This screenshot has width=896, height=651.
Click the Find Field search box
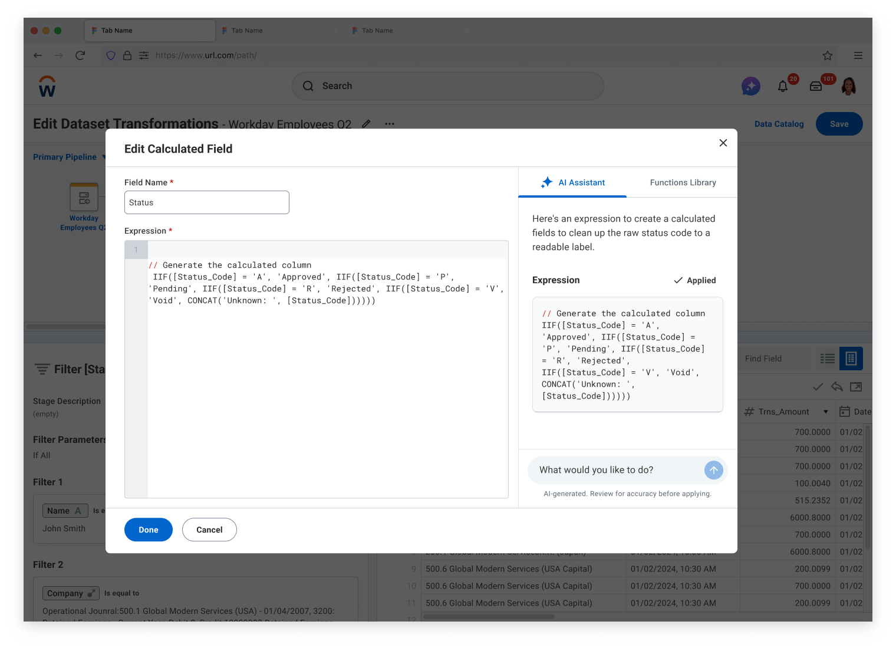click(774, 359)
